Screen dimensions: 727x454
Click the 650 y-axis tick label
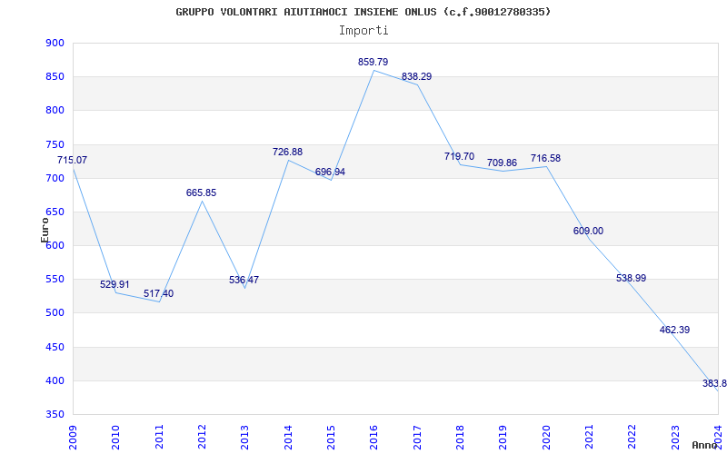[x=55, y=212]
